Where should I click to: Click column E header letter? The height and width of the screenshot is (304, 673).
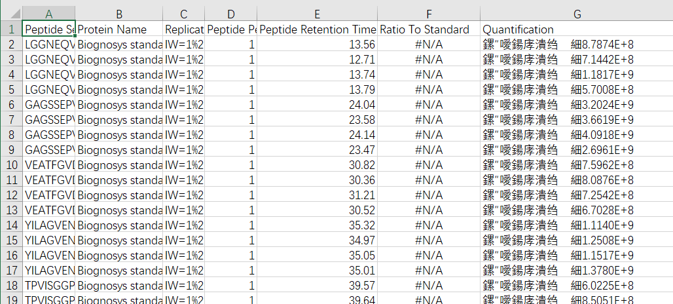coord(318,14)
